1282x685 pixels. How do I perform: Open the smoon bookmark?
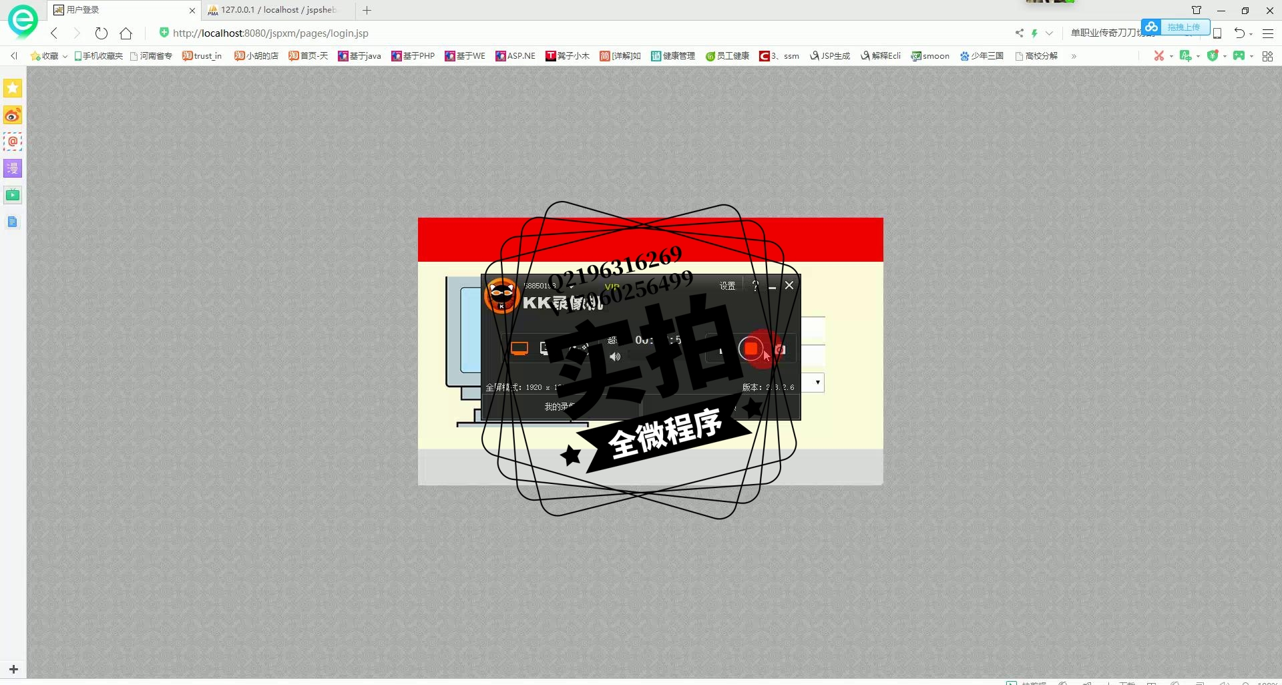(930, 56)
